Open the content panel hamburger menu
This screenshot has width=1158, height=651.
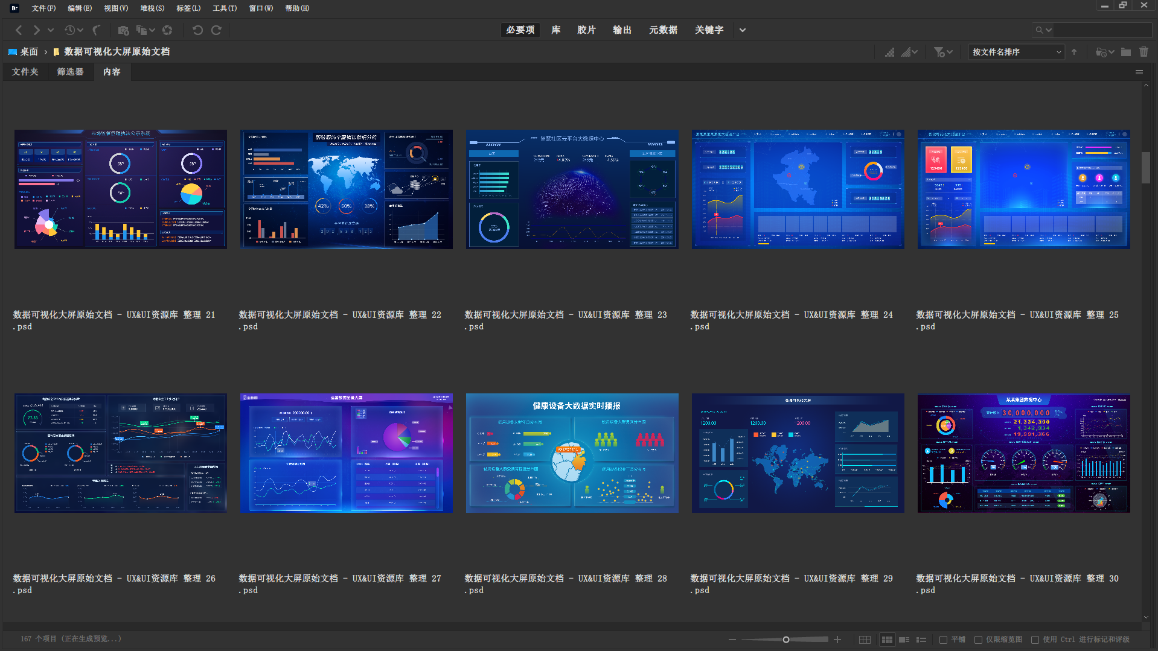tap(1139, 72)
